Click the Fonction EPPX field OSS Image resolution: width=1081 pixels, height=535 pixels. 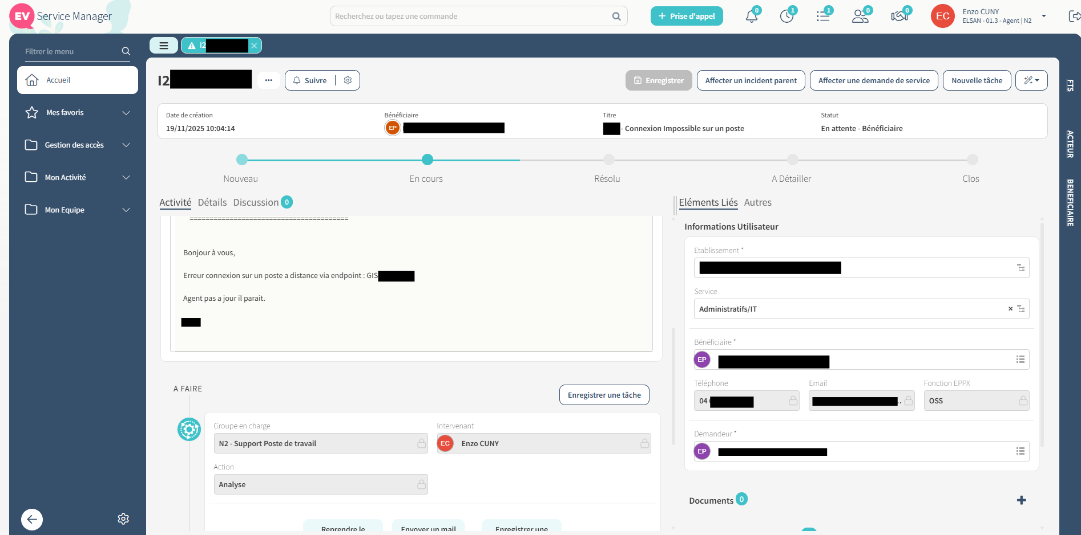(x=977, y=401)
